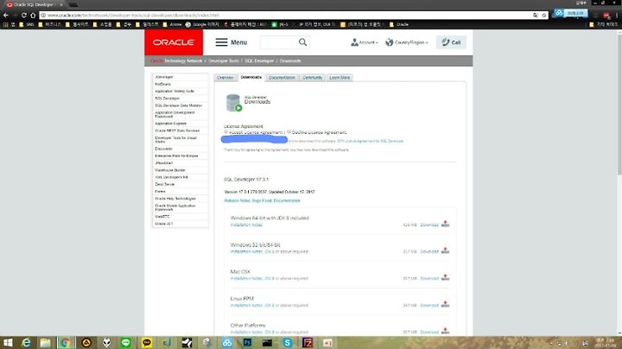Open Photoshop from taskbar
This screenshot has height=349, width=622.
click(x=248, y=343)
